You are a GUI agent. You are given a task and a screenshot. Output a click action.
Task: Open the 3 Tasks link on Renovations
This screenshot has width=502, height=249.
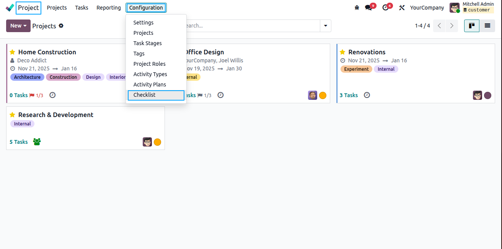click(349, 95)
